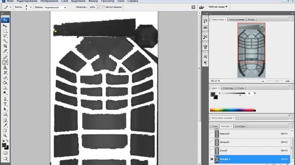295x165 pixels.
Task: Select the Zoom tool in toolbox
Action: [x=5, y=136]
